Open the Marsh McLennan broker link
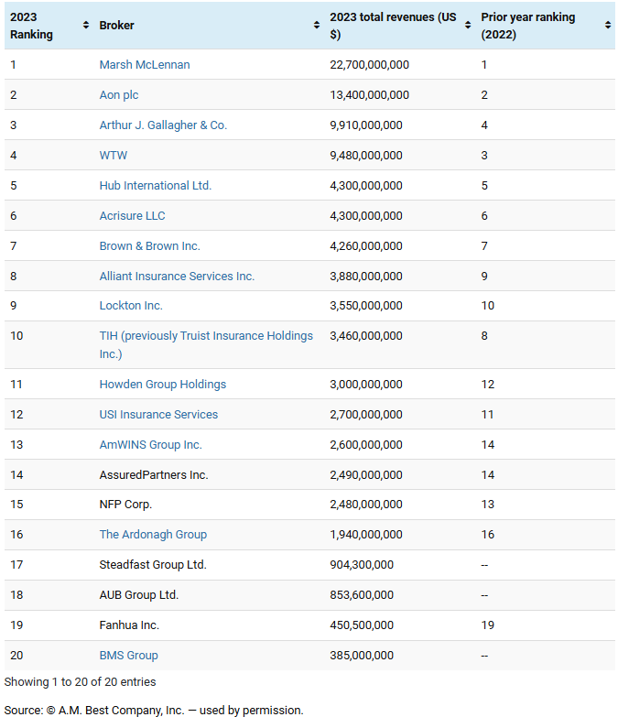Image resolution: width=618 pixels, height=717 pixels. (x=145, y=65)
